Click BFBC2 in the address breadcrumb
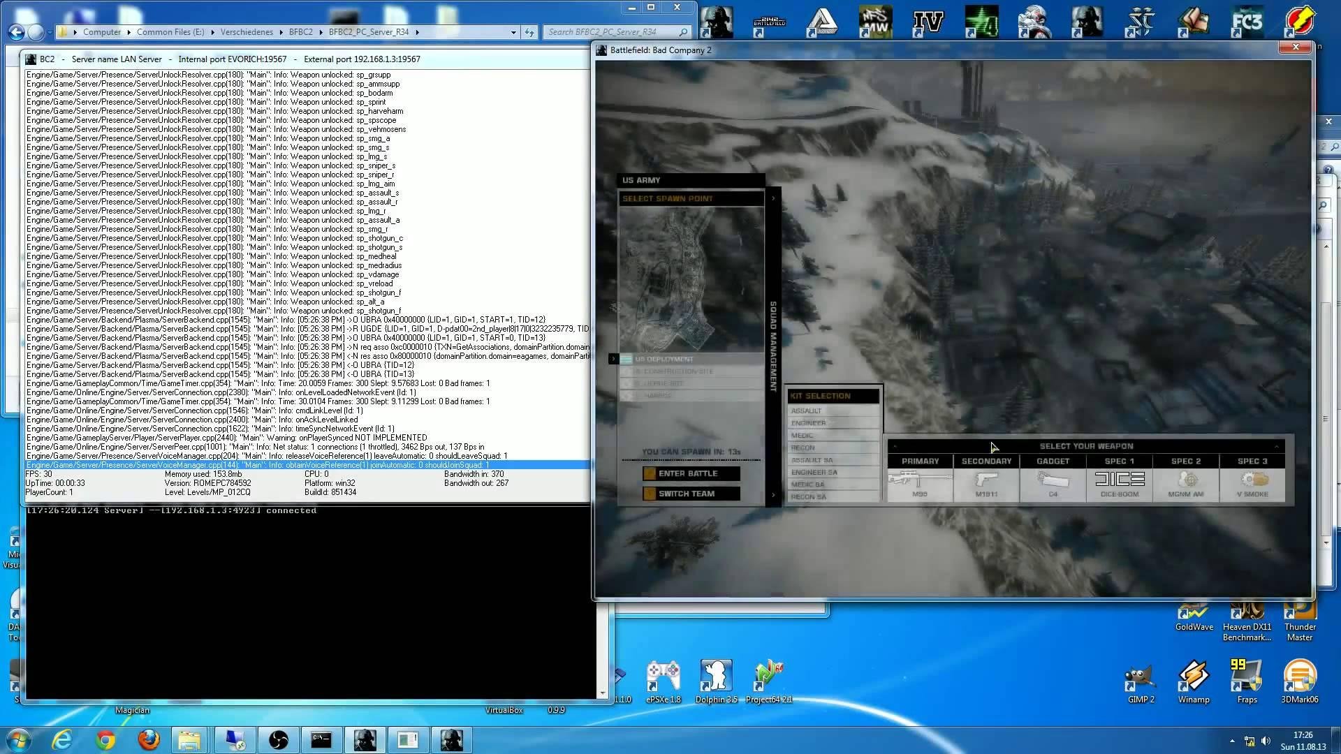Viewport: 1341px width, 754px height. pos(301,32)
